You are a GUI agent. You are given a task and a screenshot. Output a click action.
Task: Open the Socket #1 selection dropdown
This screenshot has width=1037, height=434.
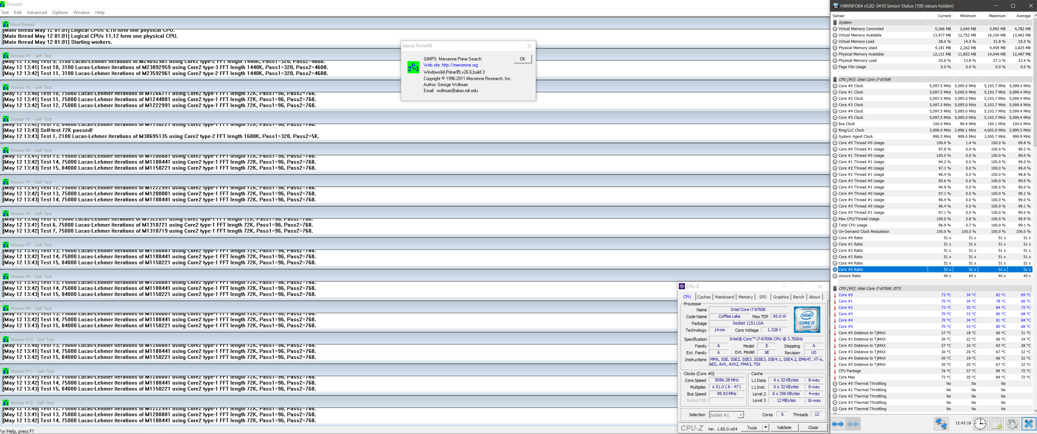click(x=726, y=415)
